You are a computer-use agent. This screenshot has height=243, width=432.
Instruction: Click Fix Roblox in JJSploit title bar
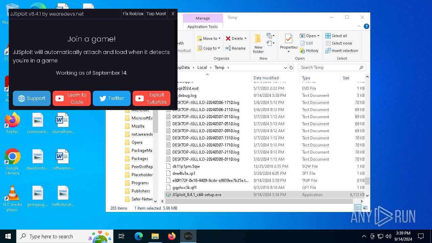(x=133, y=14)
